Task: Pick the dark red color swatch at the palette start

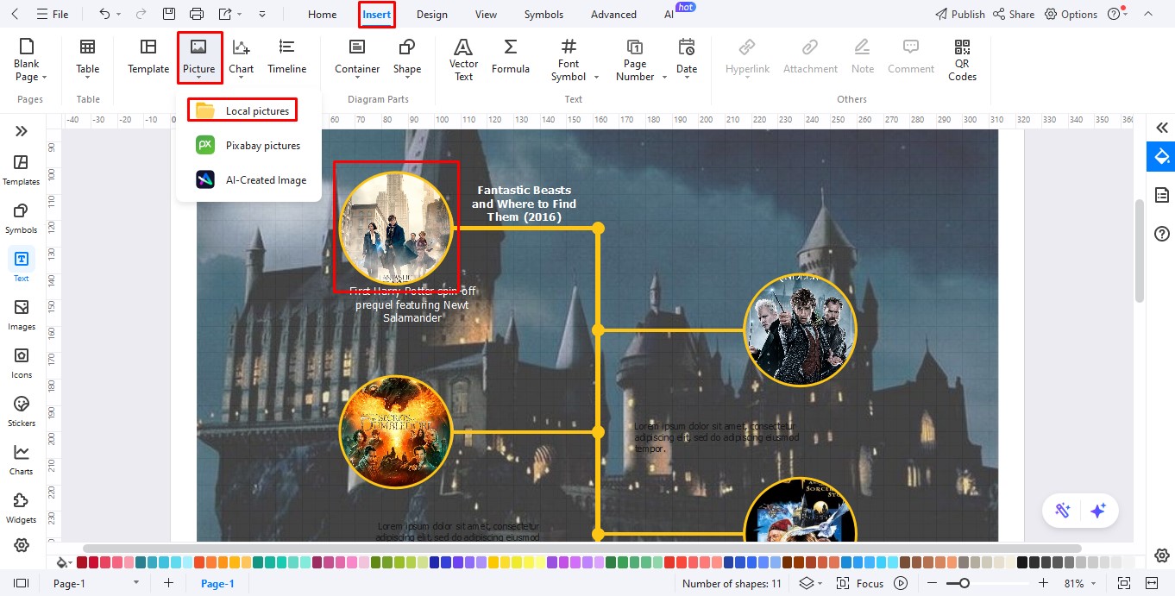Action: 82,562
